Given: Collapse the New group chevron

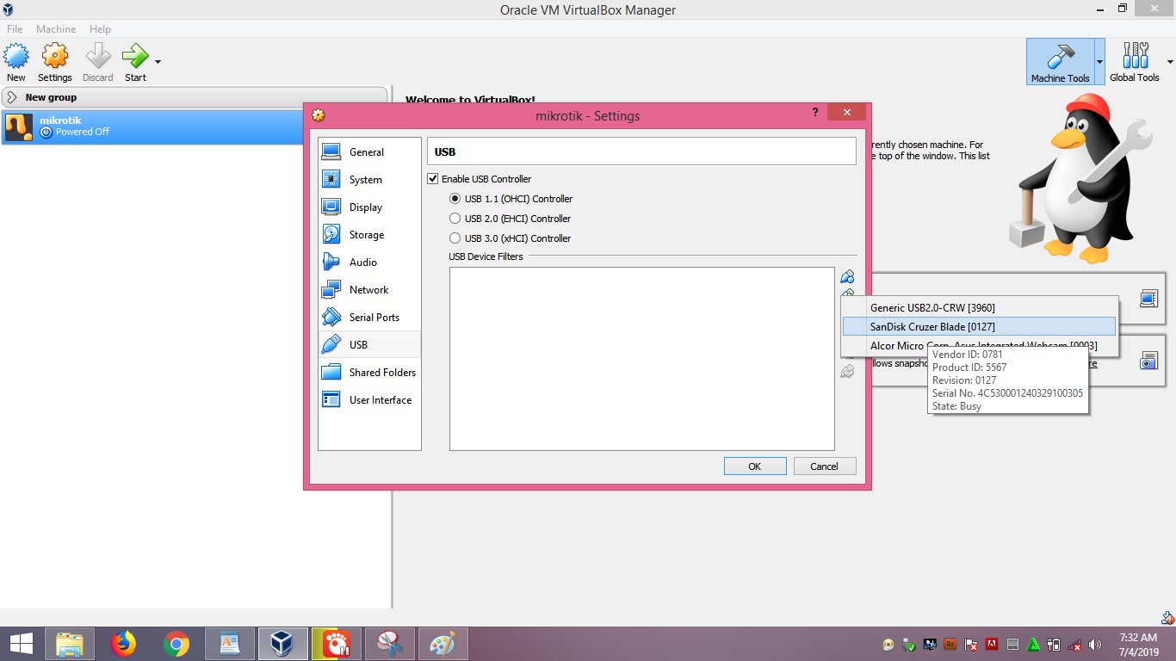Looking at the screenshot, I should 12,97.
